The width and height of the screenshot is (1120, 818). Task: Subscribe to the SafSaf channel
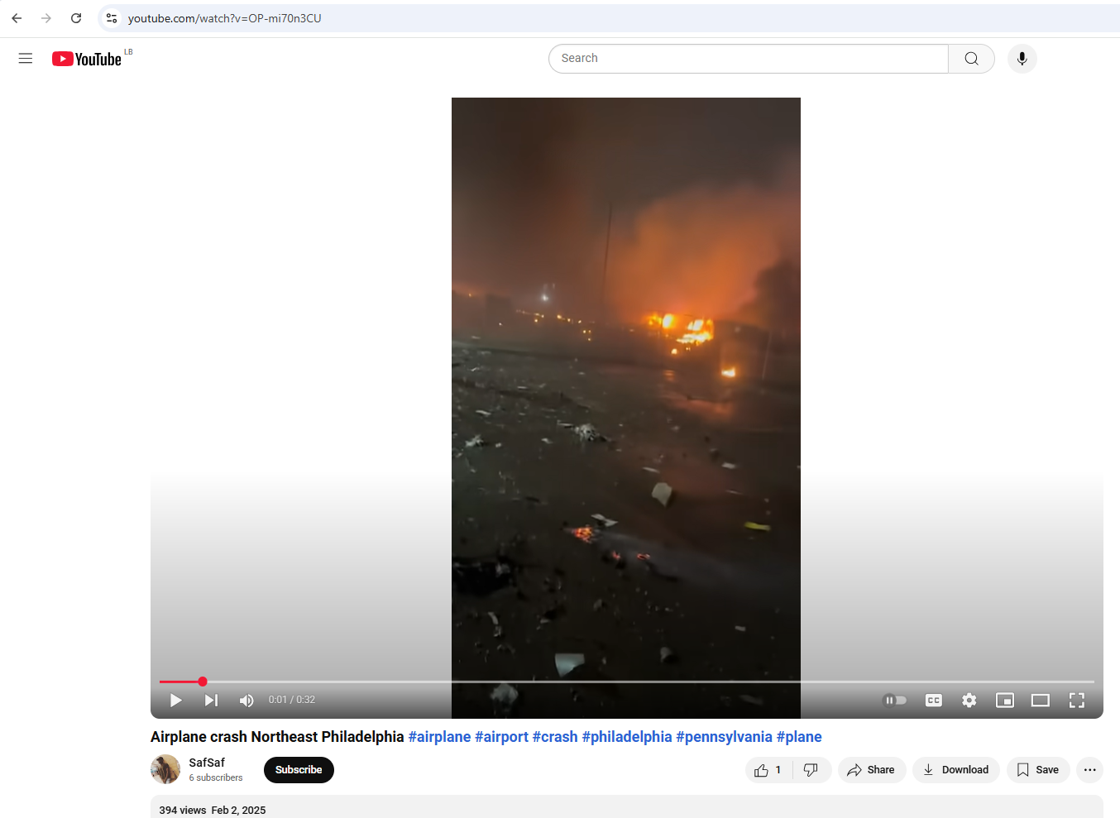point(299,770)
